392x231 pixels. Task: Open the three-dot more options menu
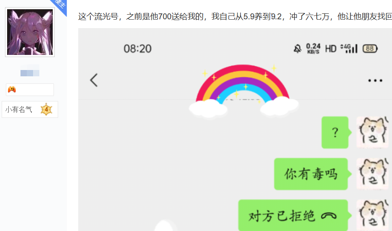[375, 80]
